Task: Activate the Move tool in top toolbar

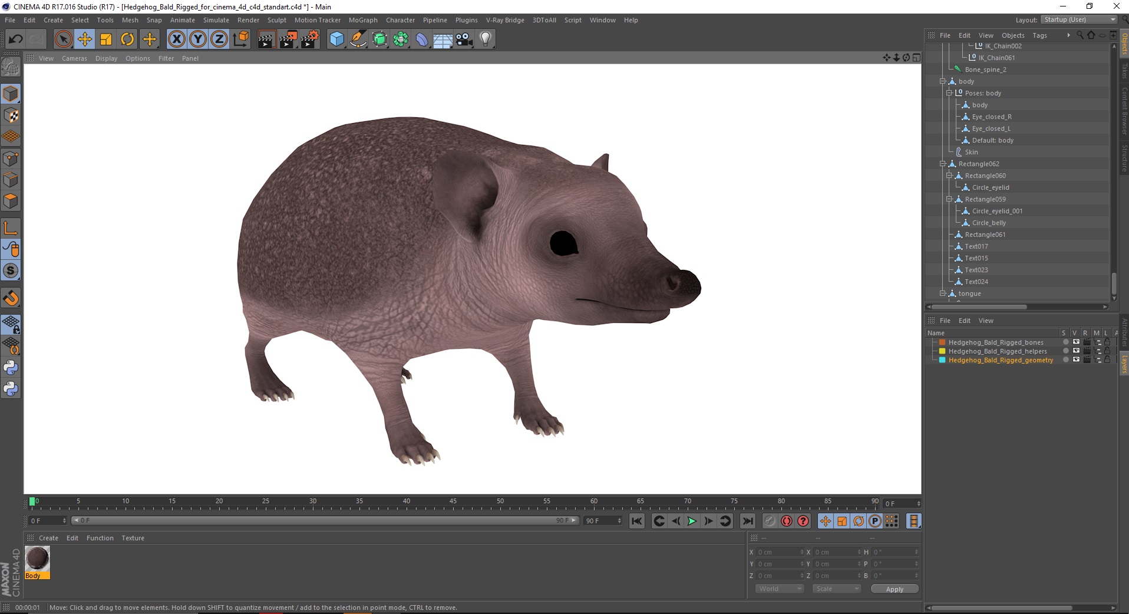Action: point(85,39)
